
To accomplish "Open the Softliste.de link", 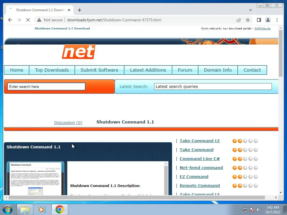I will pyautogui.click(x=262, y=28).
